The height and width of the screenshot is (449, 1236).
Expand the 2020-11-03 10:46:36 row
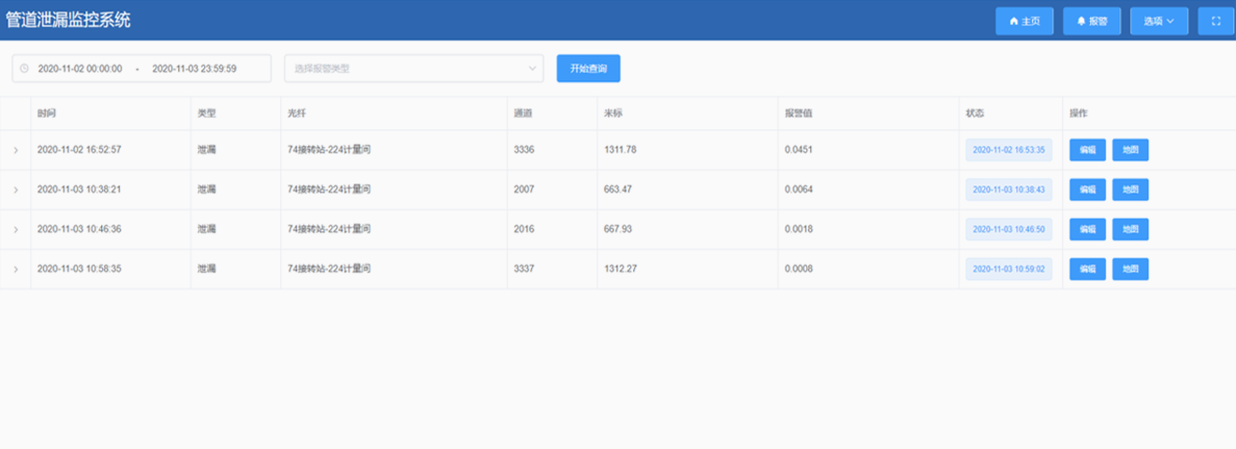coord(15,230)
